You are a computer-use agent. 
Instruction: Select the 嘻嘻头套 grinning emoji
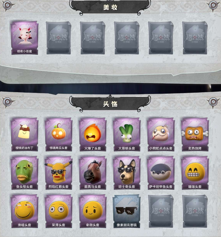click(x=195, y=173)
